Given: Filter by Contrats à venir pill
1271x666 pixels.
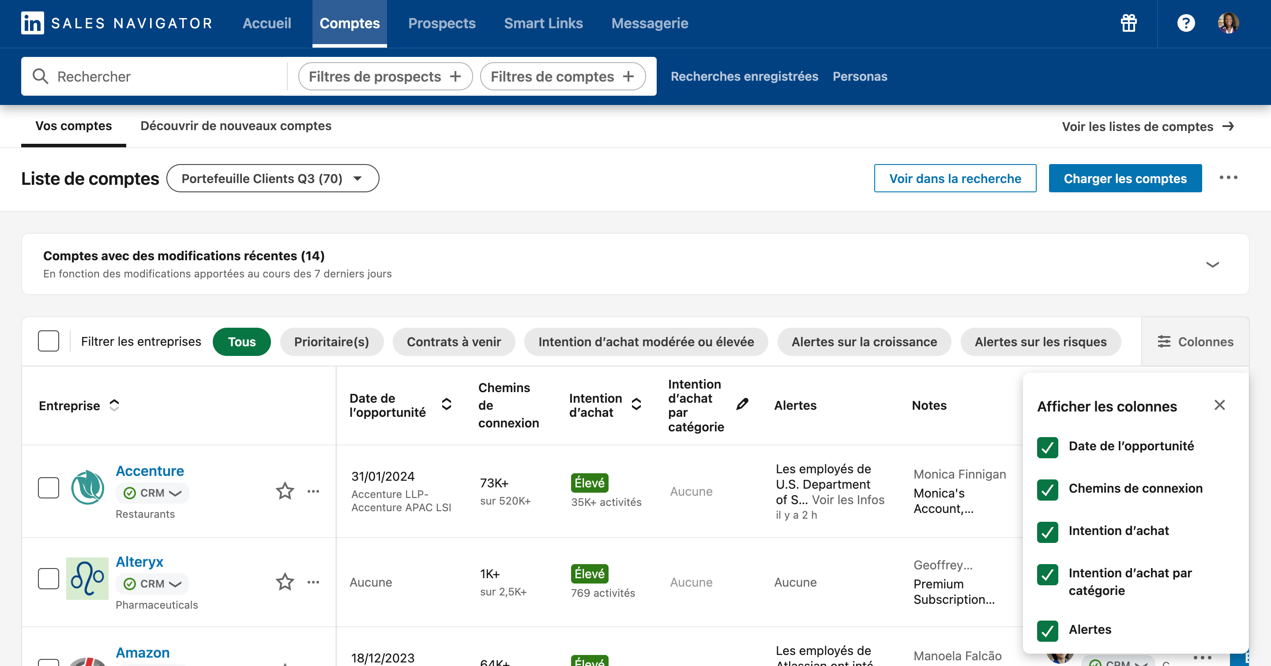Looking at the screenshot, I should (x=454, y=342).
